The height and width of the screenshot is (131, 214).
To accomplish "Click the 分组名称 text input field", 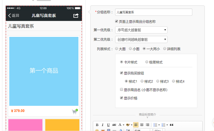I will (x=154, y=12).
